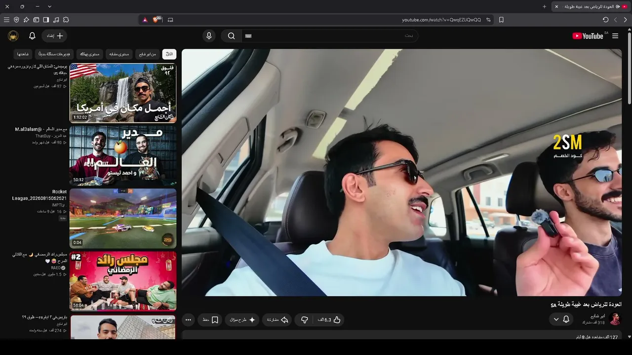Open the مدير العالم video thumbnail
Viewport: 632px width, 355px height.
(x=123, y=155)
